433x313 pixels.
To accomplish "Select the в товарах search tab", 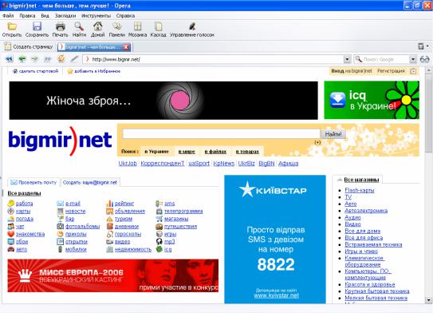I will click(x=247, y=152).
